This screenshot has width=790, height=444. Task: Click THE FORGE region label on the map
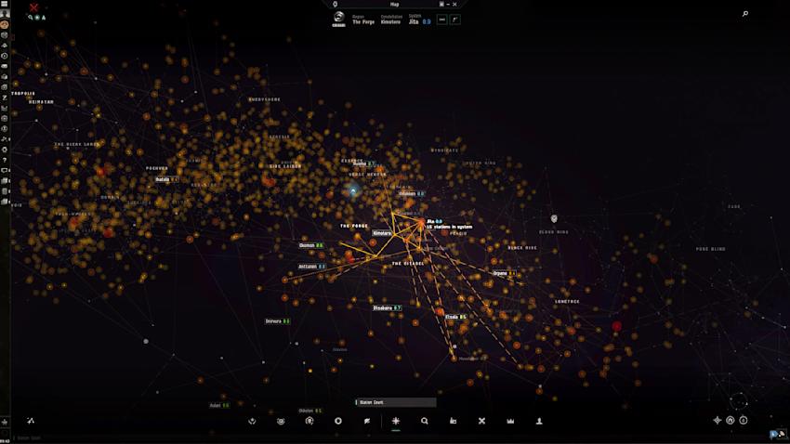click(x=354, y=226)
